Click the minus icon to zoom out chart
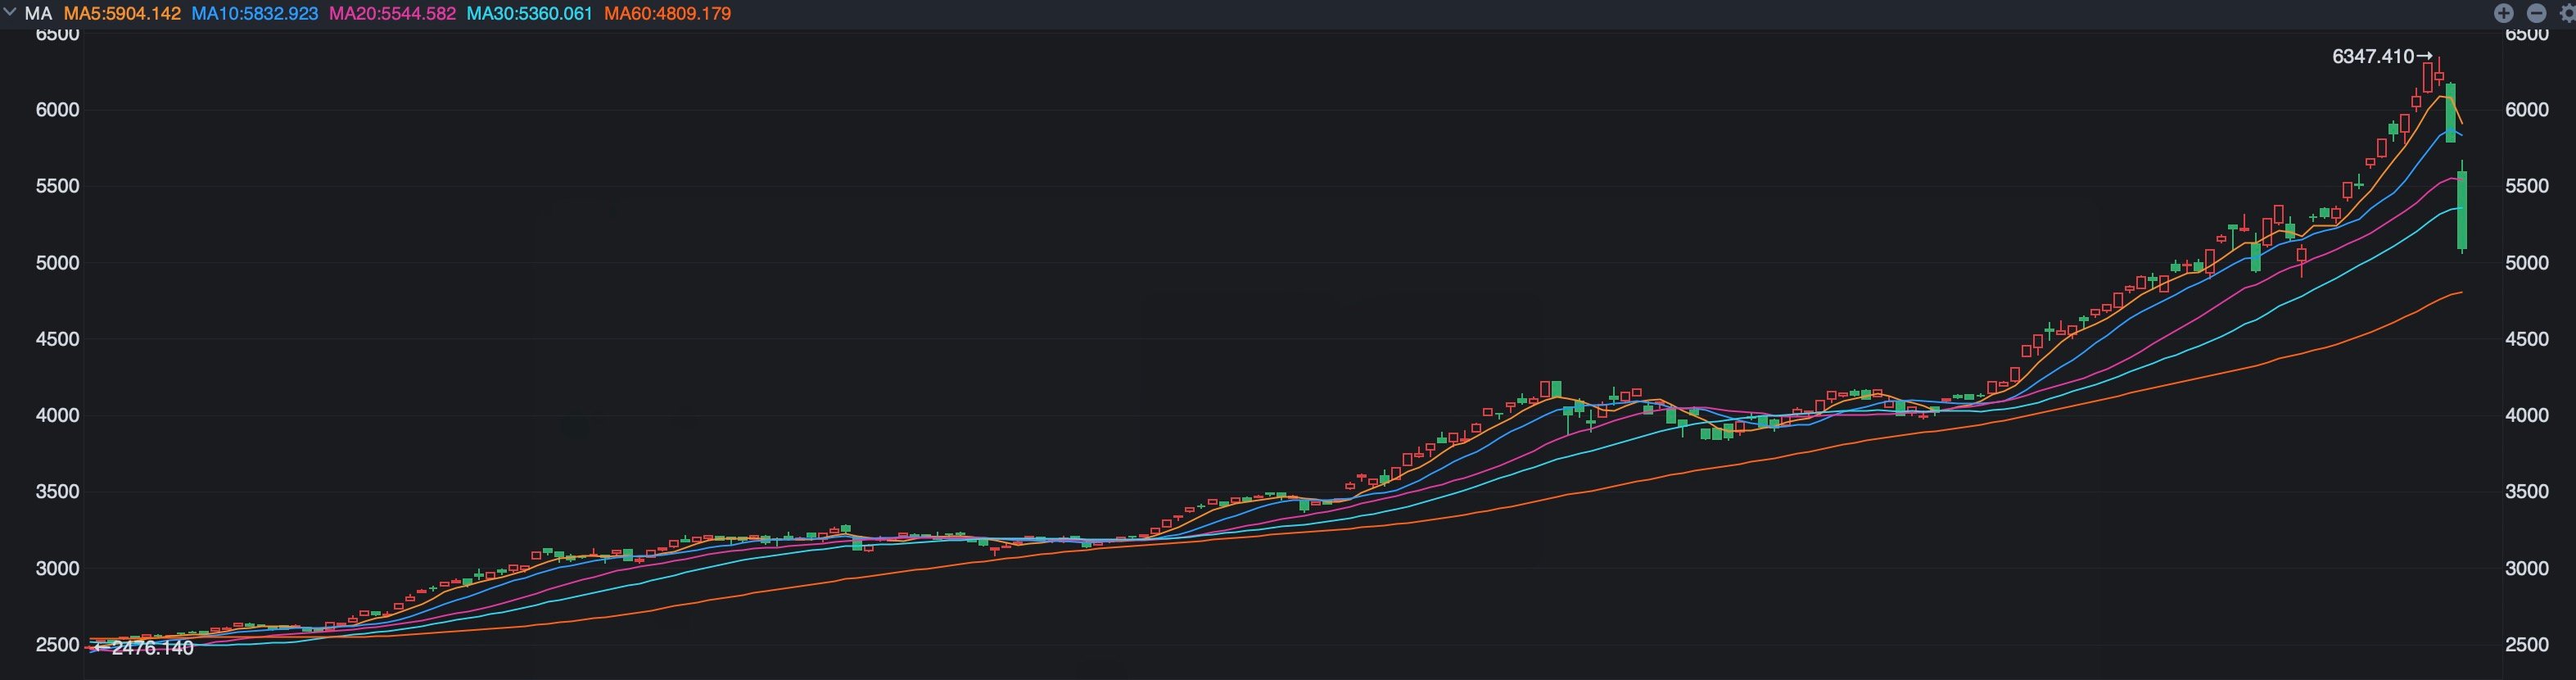The image size is (2576, 680). tap(2537, 13)
